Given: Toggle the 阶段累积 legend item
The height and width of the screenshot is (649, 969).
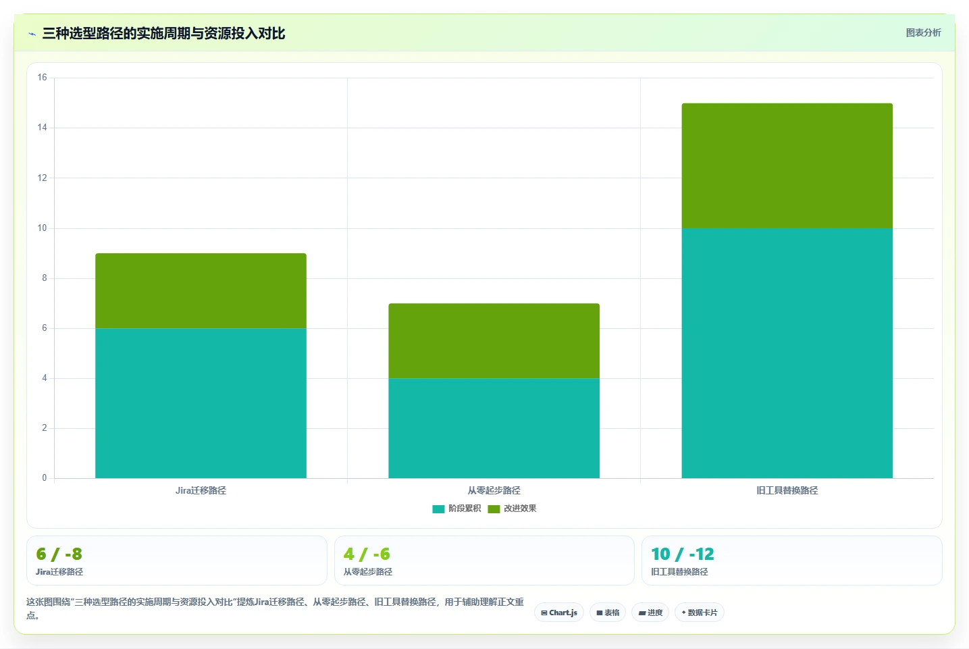Looking at the screenshot, I should coord(456,509).
